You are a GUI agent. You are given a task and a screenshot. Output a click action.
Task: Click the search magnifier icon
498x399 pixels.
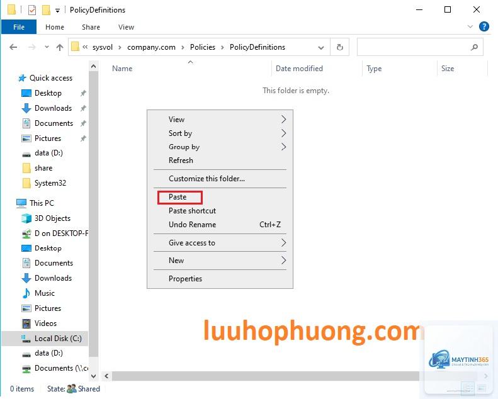(474, 47)
